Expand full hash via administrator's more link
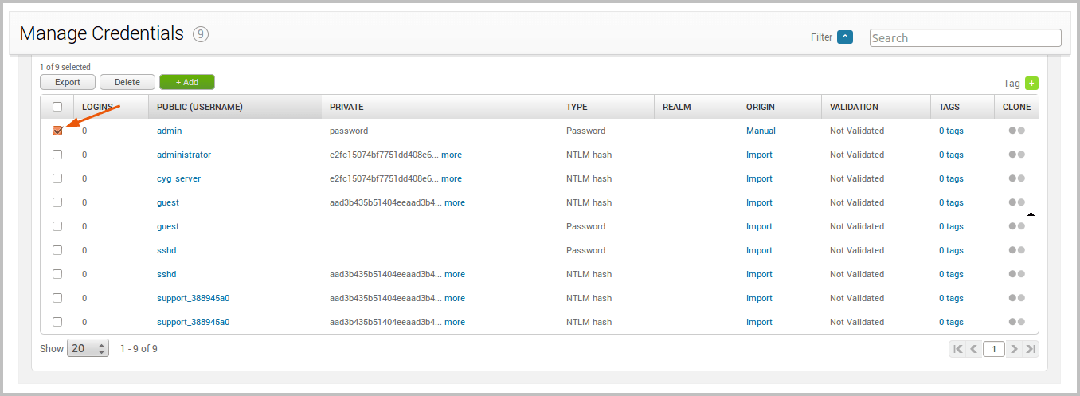This screenshot has width=1080, height=396. (x=452, y=155)
